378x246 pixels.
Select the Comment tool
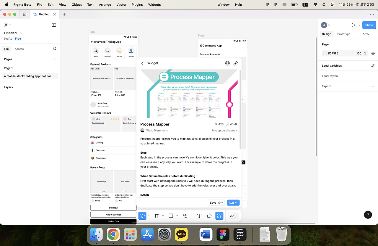(209, 216)
